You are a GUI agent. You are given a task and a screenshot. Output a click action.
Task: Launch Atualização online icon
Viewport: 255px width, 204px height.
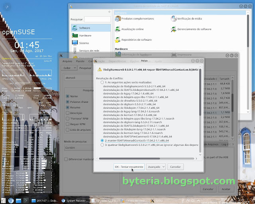[x=118, y=29]
